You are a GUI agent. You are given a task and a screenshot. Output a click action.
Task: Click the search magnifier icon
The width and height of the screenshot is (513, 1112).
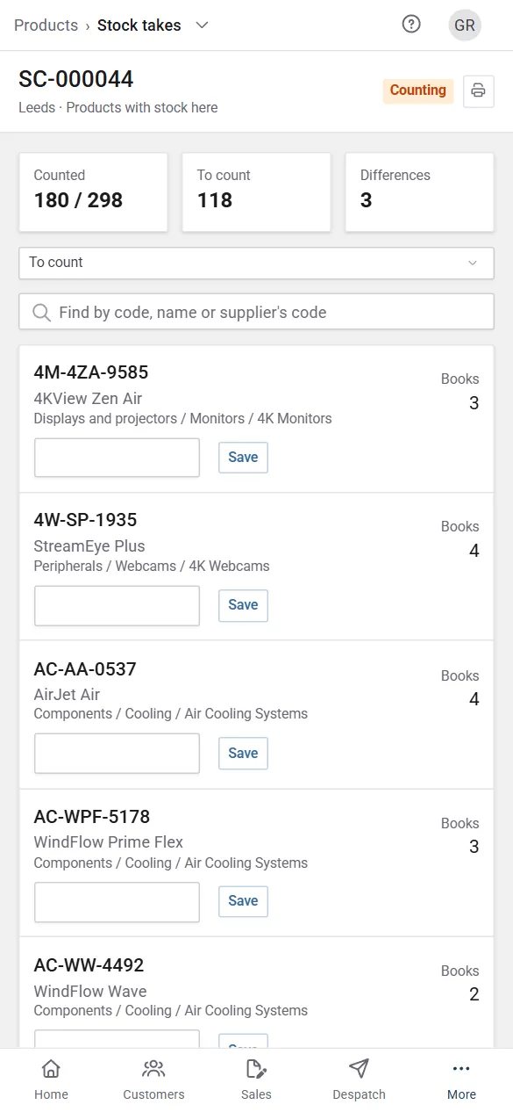coord(40,312)
